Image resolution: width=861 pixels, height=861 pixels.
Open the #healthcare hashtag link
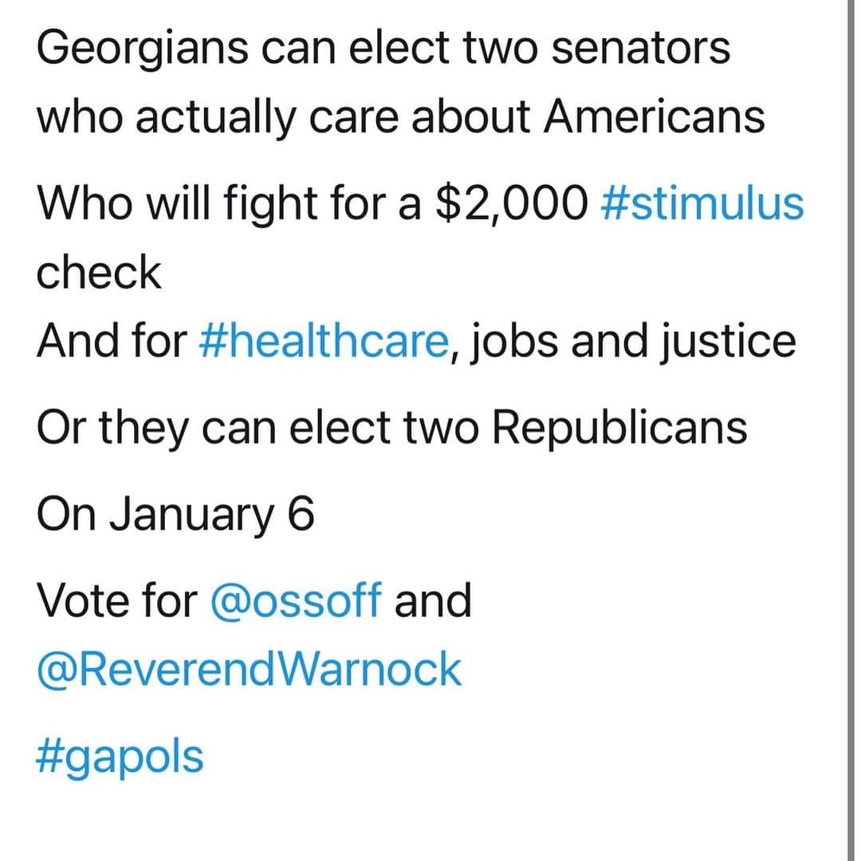pyautogui.click(x=324, y=340)
